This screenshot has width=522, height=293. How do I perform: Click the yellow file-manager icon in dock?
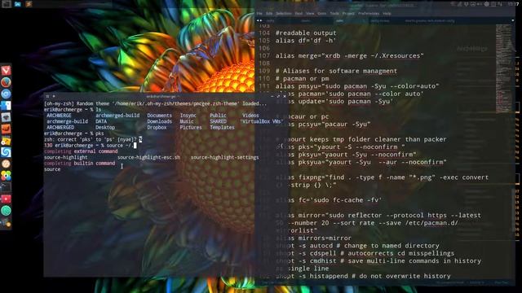[6, 141]
